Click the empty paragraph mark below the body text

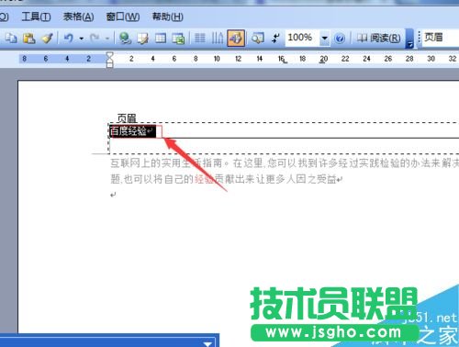tap(113, 195)
